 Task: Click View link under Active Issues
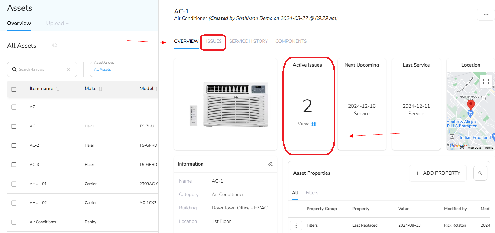click(x=303, y=124)
